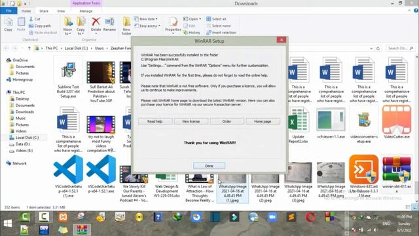Select the winrar-x64-611.exe file

(397, 174)
